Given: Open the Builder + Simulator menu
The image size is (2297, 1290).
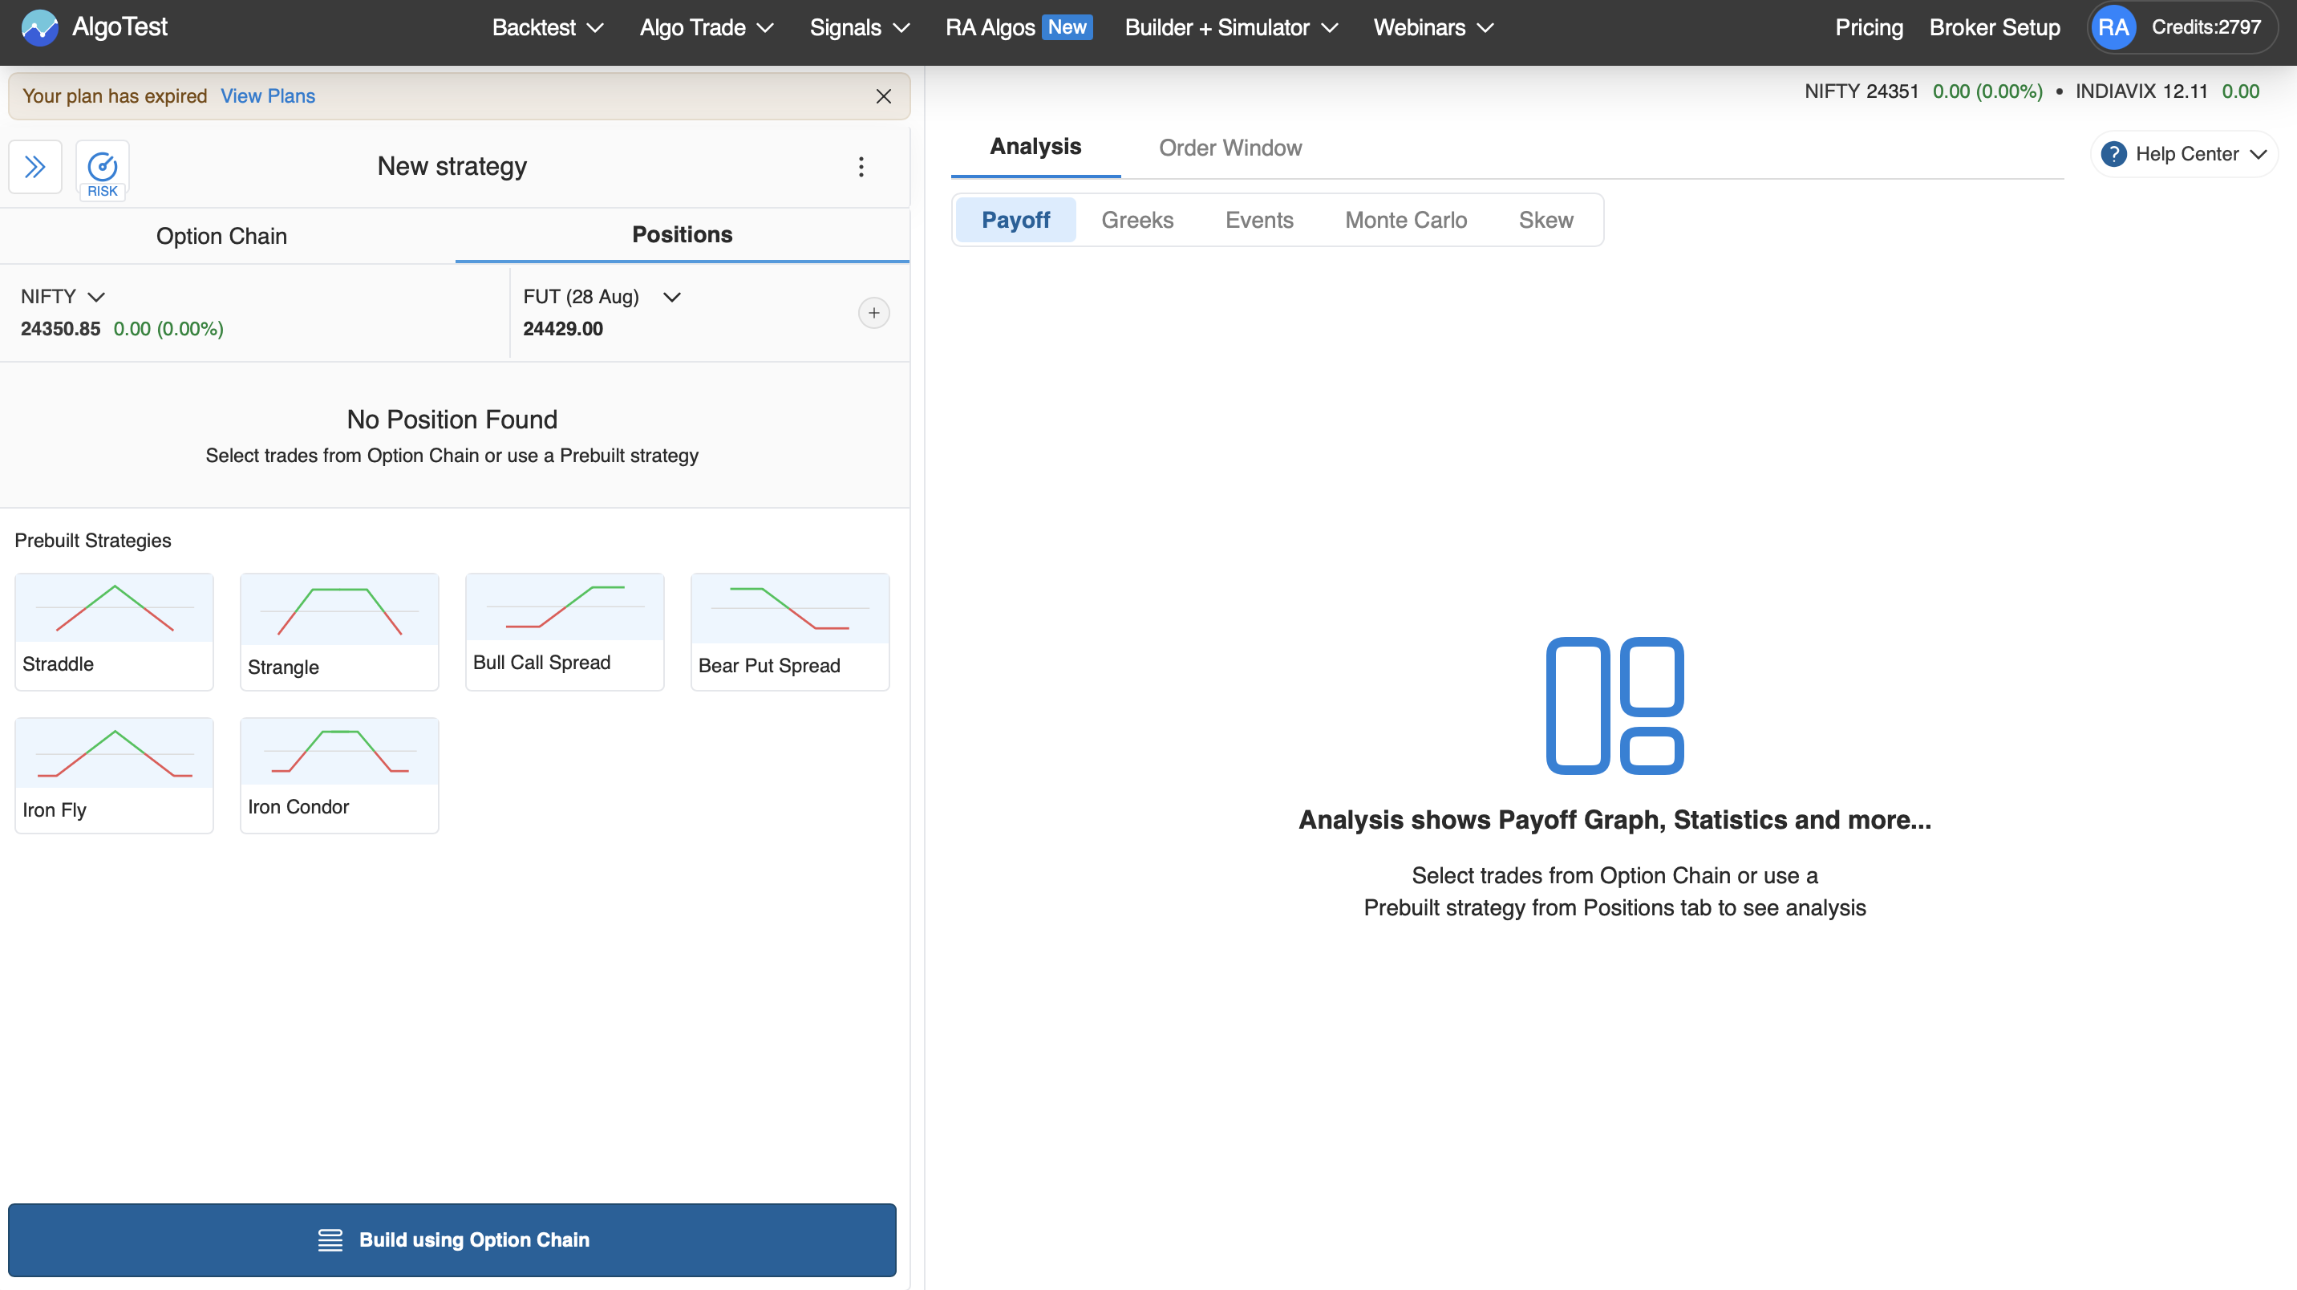Looking at the screenshot, I should (x=1230, y=27).
